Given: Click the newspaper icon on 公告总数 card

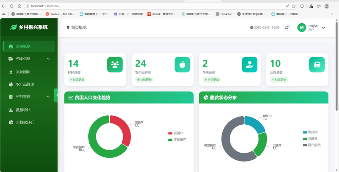Looking at the screenshot, I should [317, 65].
